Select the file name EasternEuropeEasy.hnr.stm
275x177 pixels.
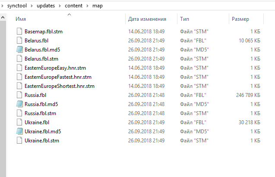[55, 68]
